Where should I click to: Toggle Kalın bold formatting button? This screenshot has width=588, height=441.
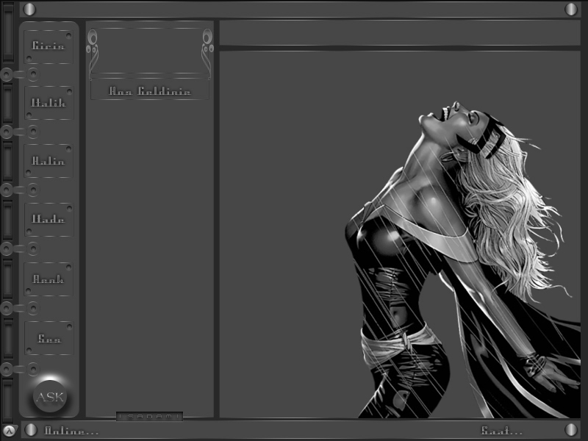point(49,161)
